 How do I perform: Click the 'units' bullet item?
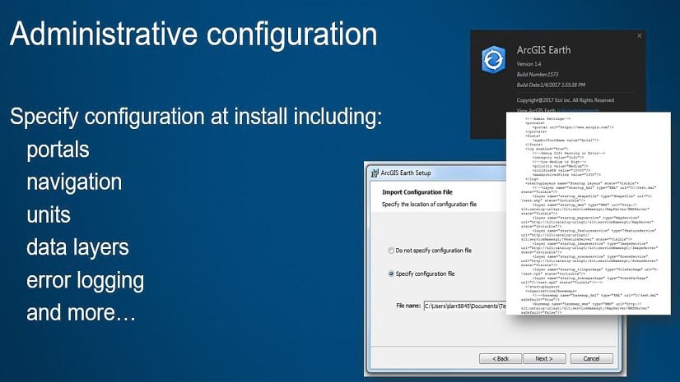[x=49, y=215]
